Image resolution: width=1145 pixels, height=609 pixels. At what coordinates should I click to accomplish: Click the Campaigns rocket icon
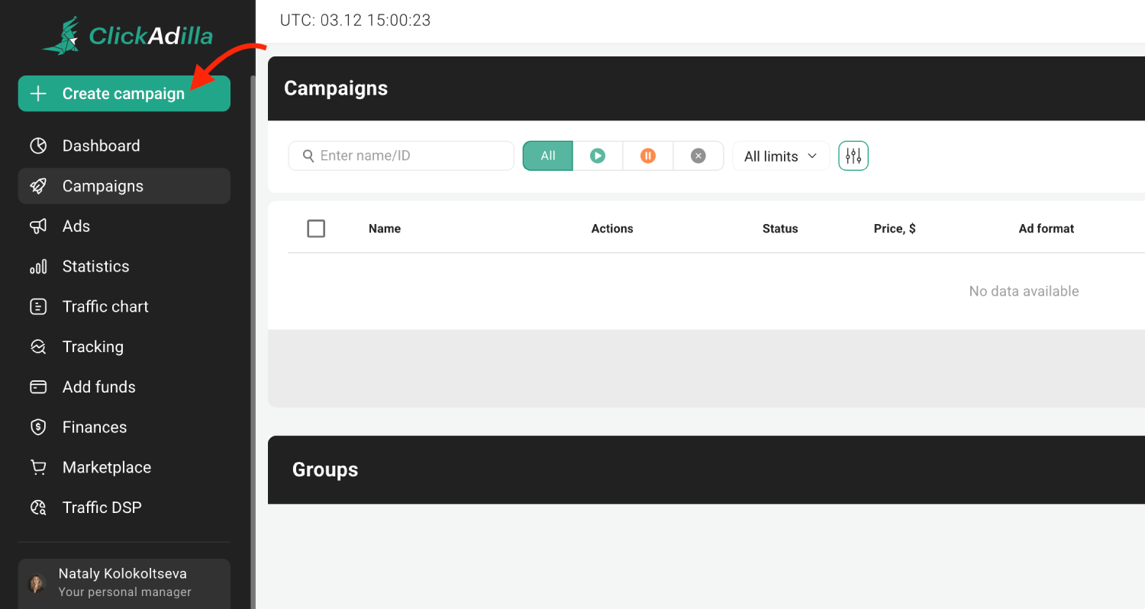[38, 186]
